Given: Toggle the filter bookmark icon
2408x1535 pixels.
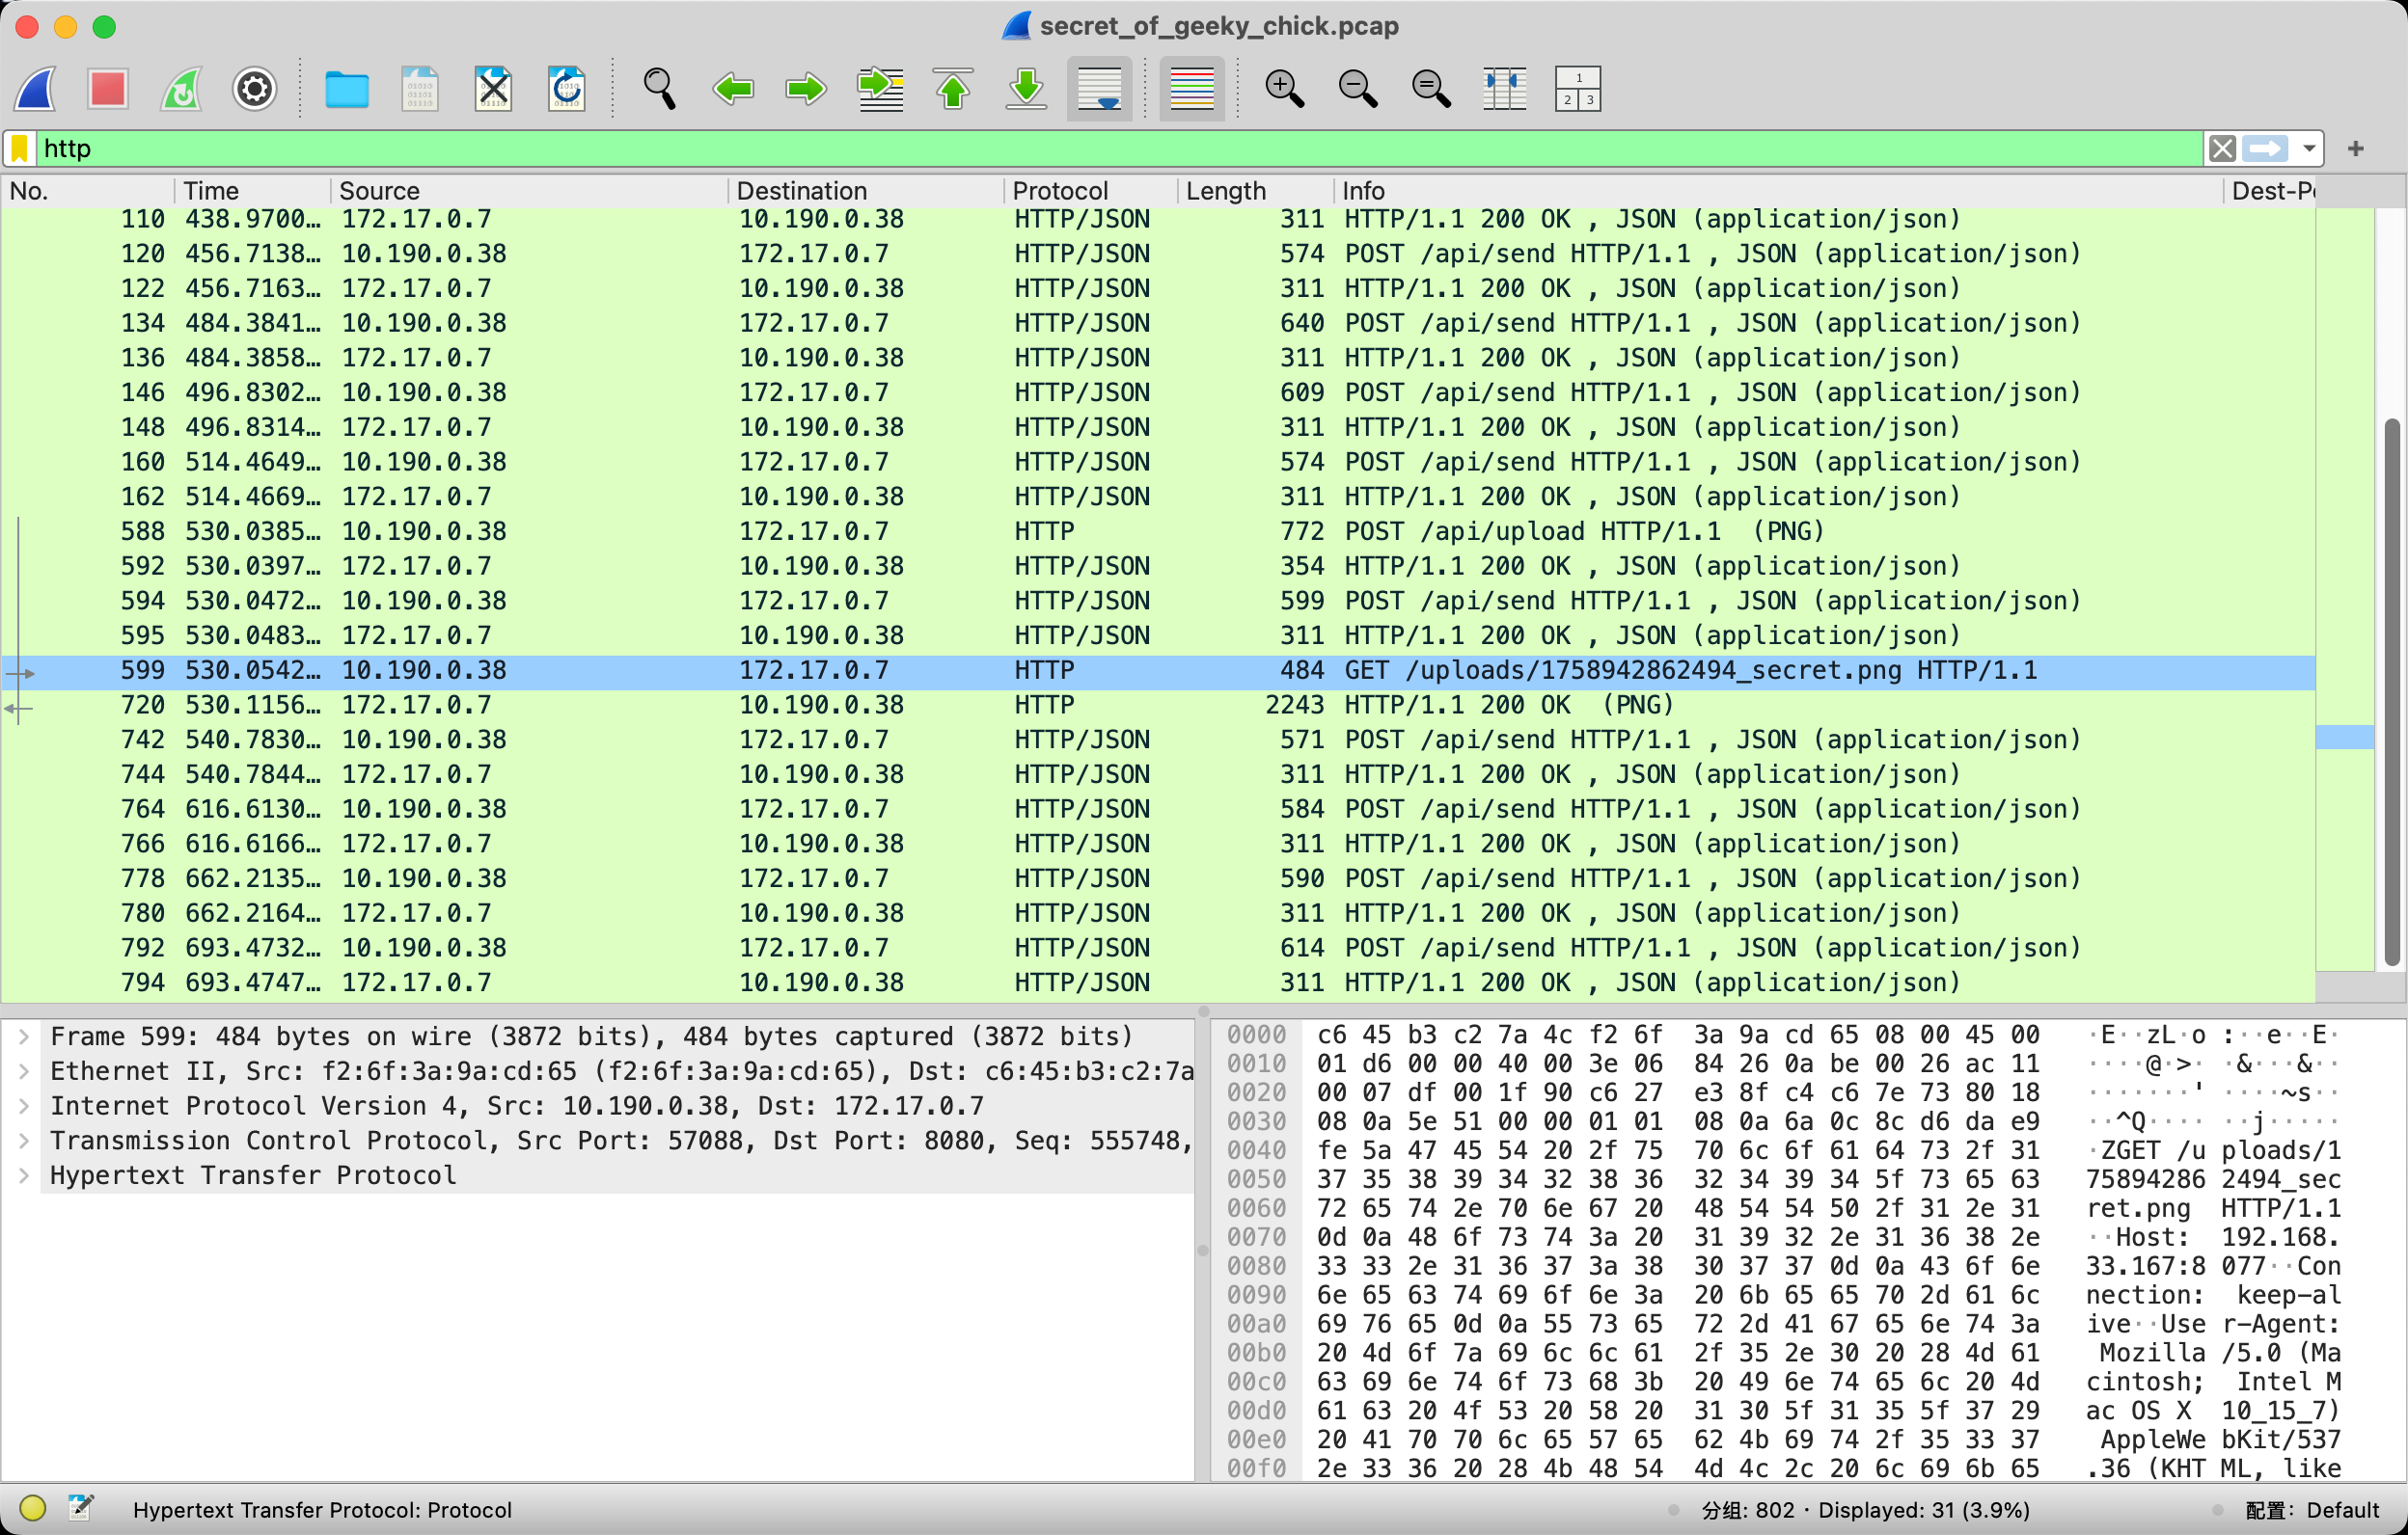Looking at the screenshot, I should 20,148.
